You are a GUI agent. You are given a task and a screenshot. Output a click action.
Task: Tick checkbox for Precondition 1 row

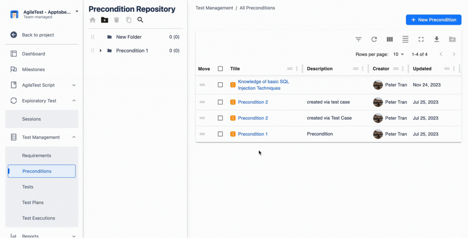click(x=220, y=134)
